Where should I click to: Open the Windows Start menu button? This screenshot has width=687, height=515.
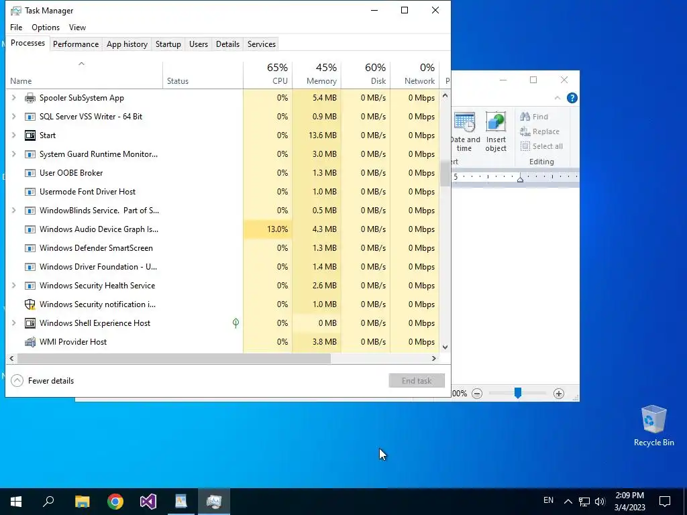click(16, 501)
